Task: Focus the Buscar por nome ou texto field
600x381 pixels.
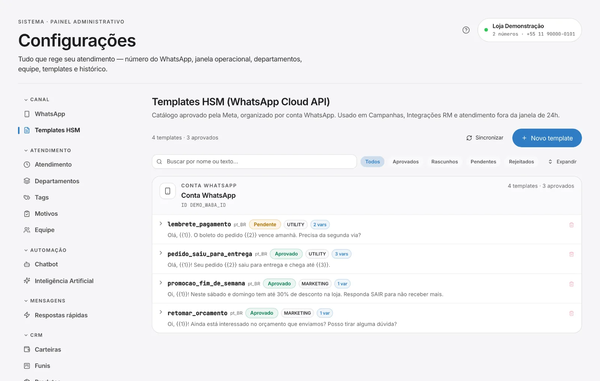Action: 254,161
